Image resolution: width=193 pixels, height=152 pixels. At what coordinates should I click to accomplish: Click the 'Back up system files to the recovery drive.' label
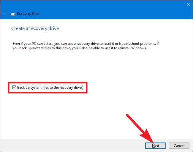click(50, 88)
